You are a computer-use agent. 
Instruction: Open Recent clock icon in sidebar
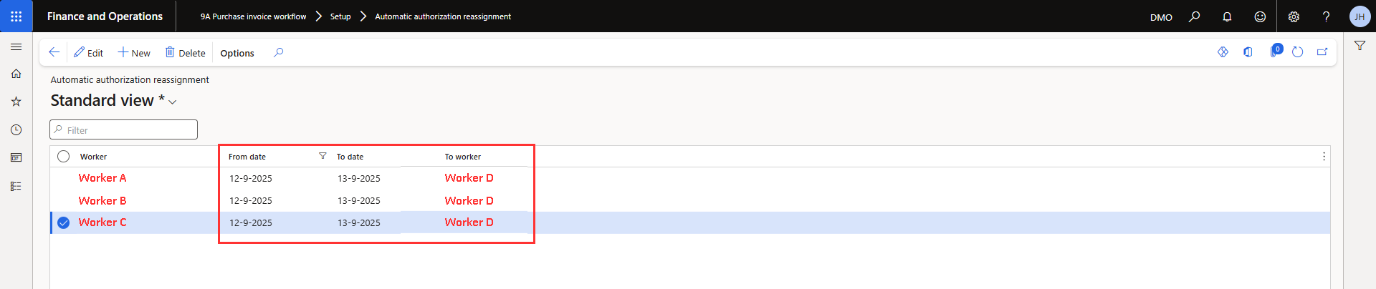click(x=16, y=129)
